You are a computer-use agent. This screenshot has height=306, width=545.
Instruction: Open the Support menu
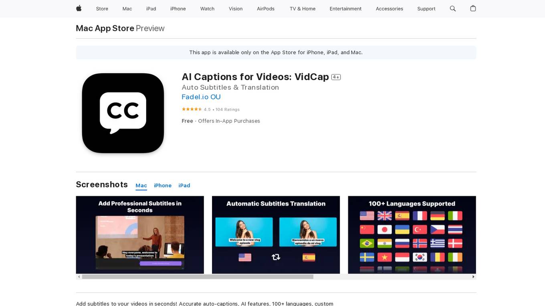click(x=426, y=9)
